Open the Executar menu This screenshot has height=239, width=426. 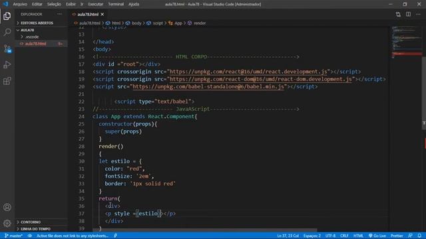[x=96, y=4]
